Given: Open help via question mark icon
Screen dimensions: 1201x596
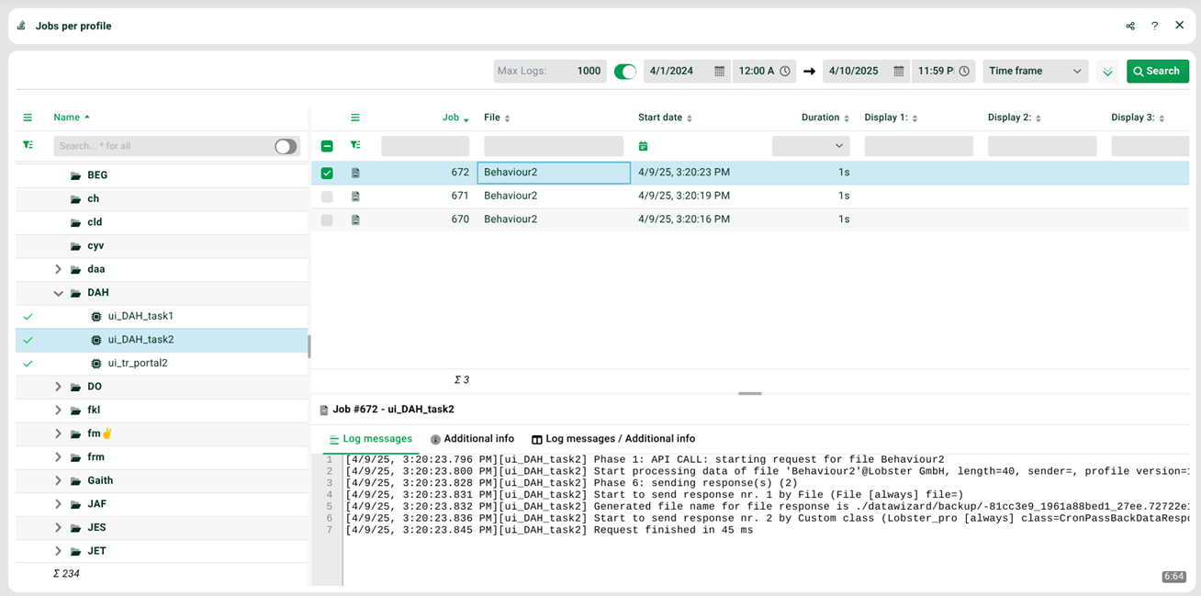Looking at the screenshot, I should point(1155,26).
